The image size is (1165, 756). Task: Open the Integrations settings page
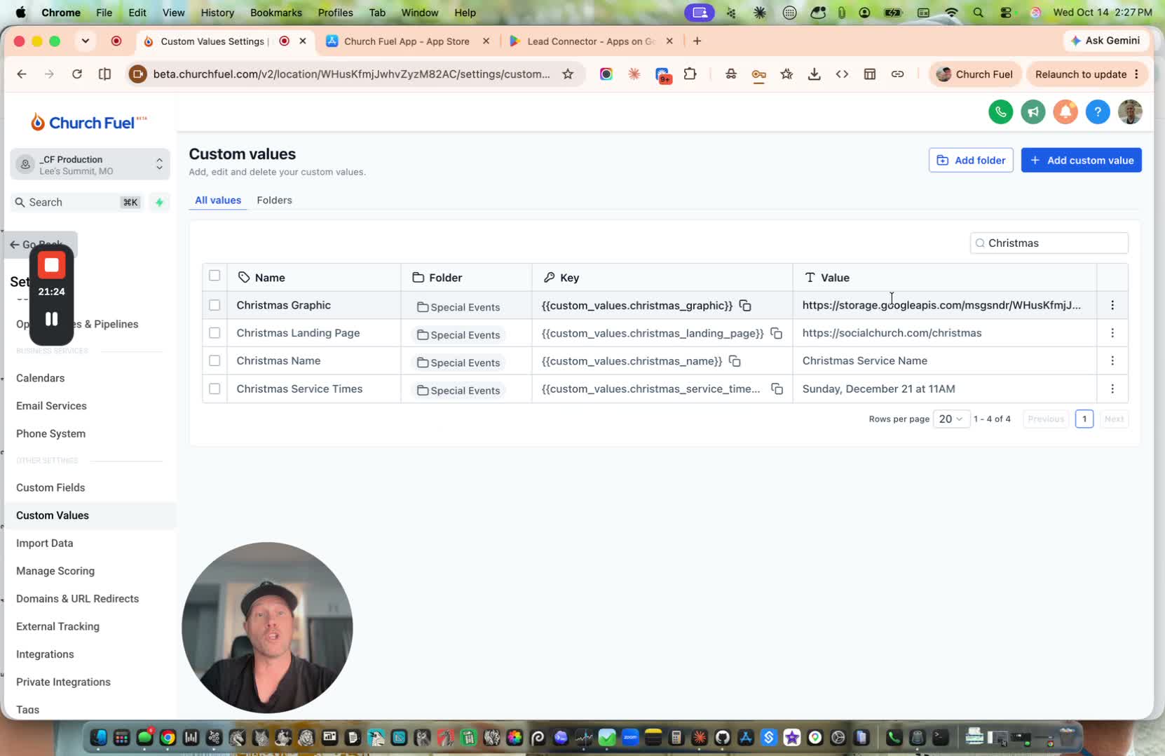[x=45, y=654]
